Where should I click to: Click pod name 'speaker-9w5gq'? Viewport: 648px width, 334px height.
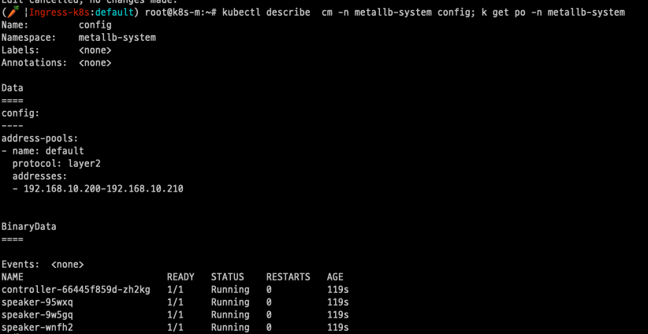(37, 315)
